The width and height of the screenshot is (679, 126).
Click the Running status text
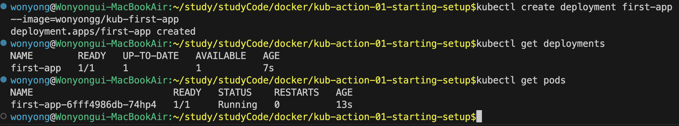tap(238, 105)
